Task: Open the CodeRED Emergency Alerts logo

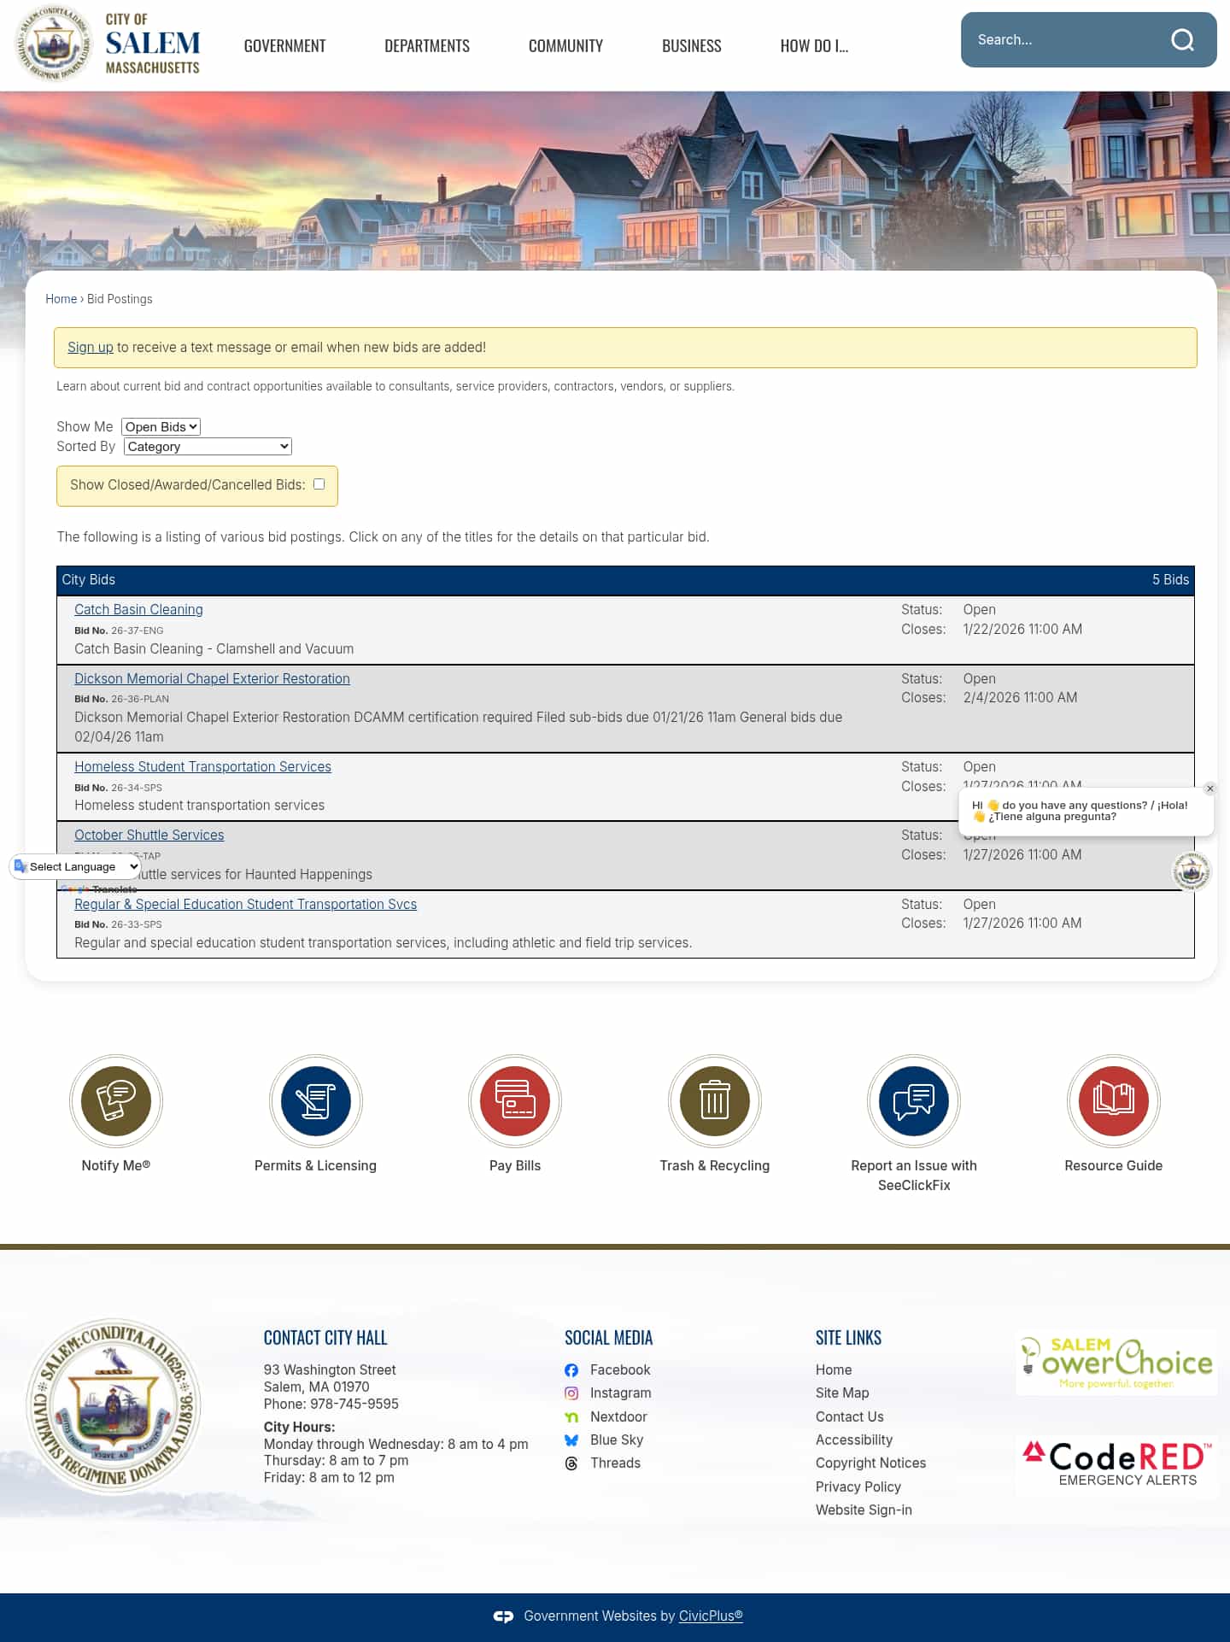Action: [x=1116, y=1466]
